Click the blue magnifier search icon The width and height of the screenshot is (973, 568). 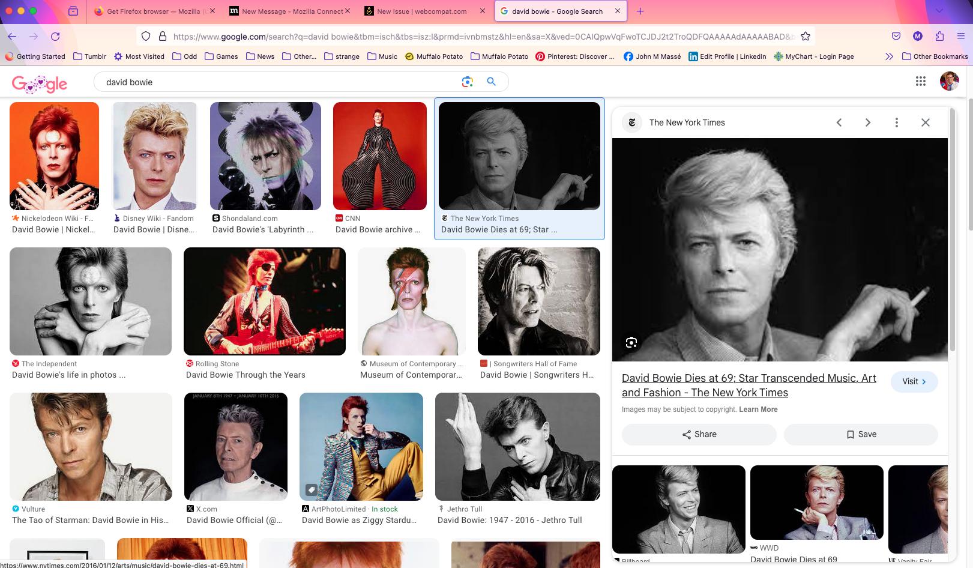491,82
